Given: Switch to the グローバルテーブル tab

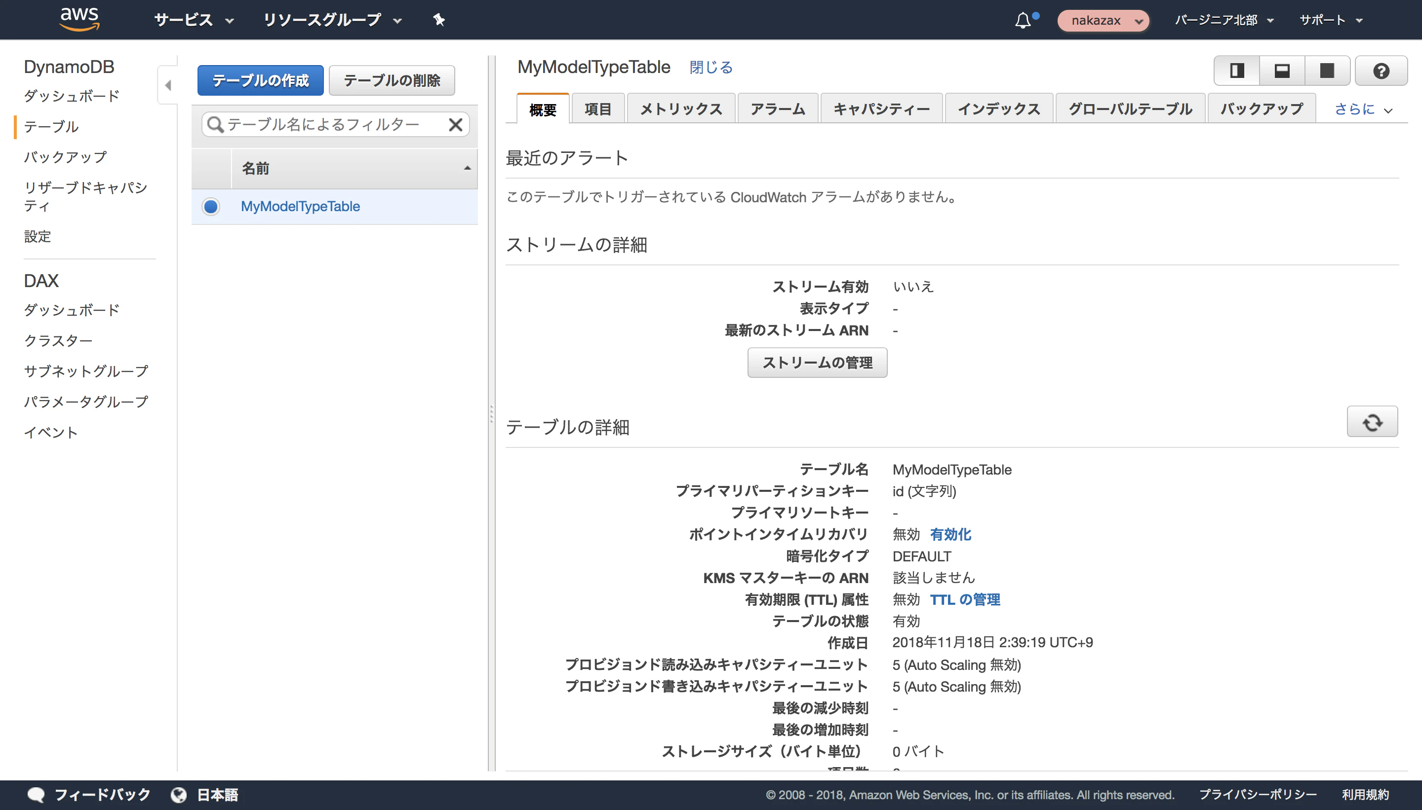Looking at the screenshot, I should point(1130,109).
